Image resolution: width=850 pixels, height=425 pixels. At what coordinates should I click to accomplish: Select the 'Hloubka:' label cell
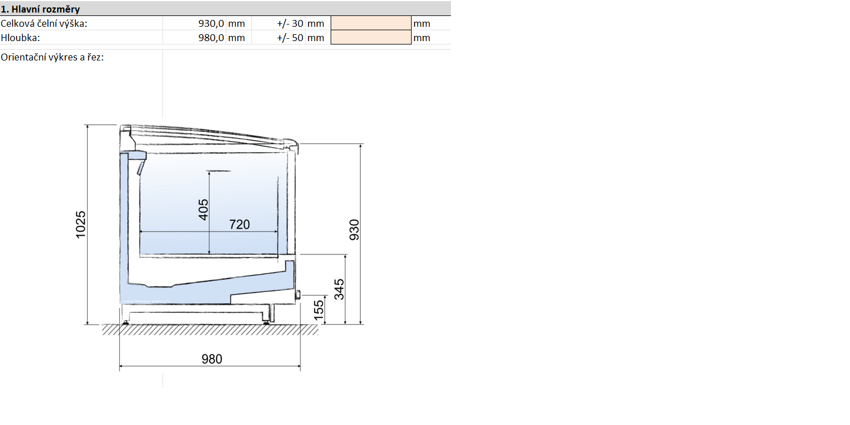(x=21, y=38)
